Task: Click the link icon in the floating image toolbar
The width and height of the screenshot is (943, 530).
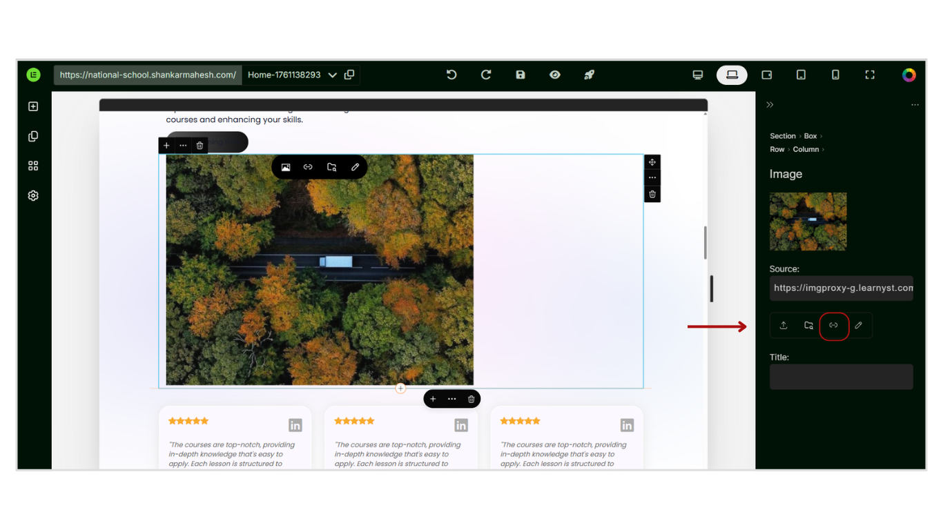Action: [308, 167]
